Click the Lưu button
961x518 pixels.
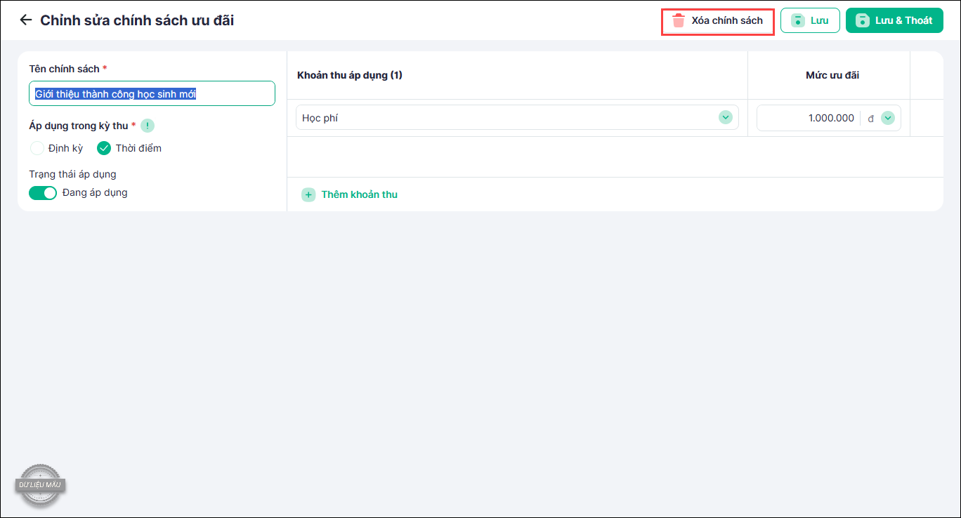(x=810, y=20)
